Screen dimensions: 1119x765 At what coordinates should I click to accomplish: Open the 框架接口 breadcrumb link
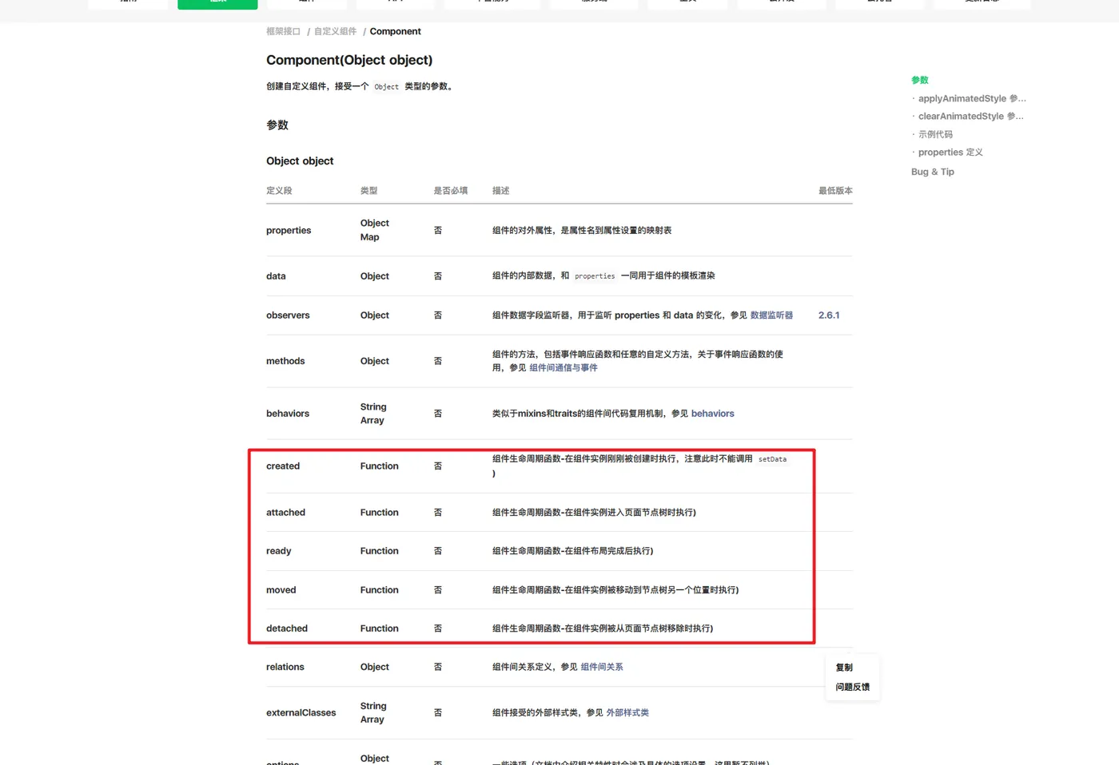283,31
